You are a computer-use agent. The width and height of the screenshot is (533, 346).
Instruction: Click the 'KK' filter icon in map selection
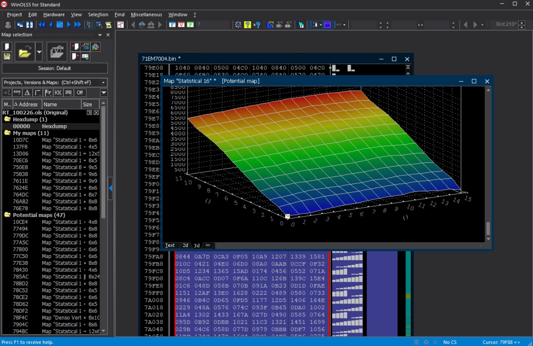point(58,93)
